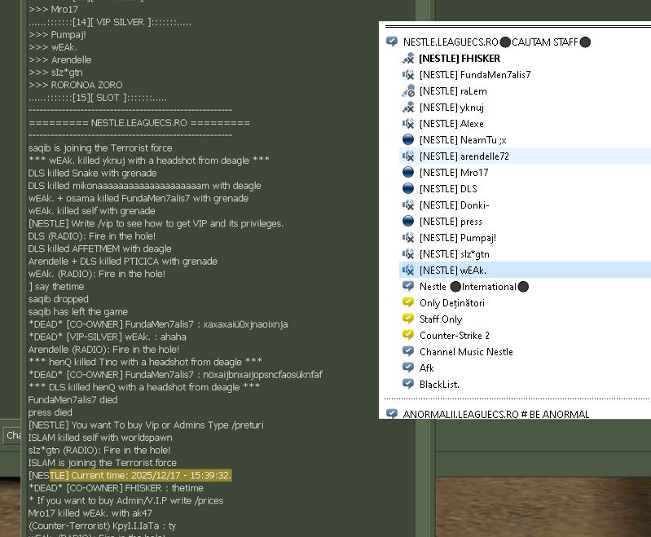Click console line '[CO-OWNER] FHISKER : thetime'

click(x=116, y=487)
